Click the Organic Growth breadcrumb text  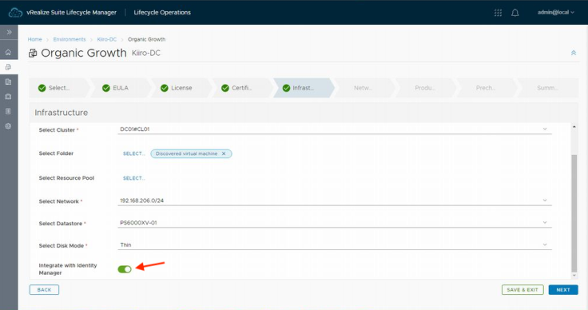click(x=147, y=39)
